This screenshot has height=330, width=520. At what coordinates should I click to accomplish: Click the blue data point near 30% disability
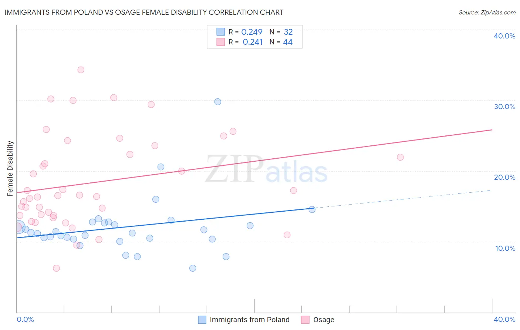[x=218, y=102]
